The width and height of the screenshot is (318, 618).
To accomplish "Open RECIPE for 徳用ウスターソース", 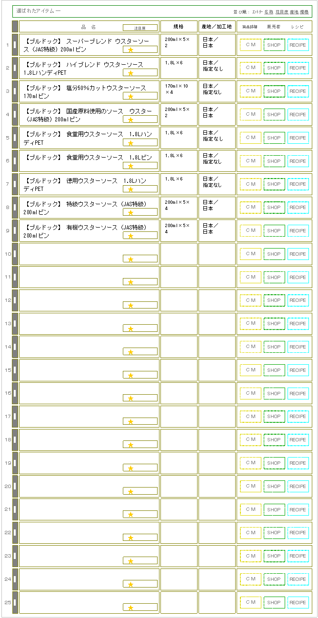I will pos(298,184).
